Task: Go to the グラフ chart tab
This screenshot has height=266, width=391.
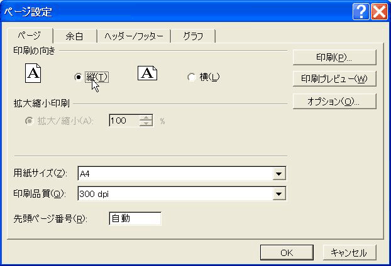Action: [x=193, y=36]
